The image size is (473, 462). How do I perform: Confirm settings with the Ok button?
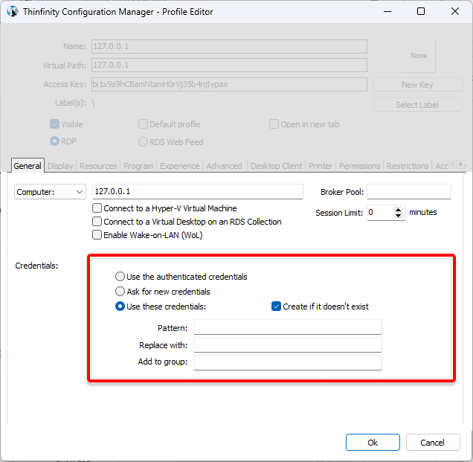[x=373, y=443]
